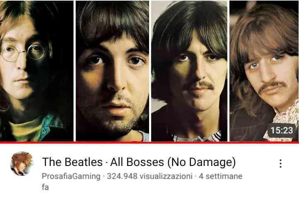The width and height of the screenshot is (299, 200).
Task: Go to the ProsafiaGaming channel name
Action: click(x=71, y=176)
